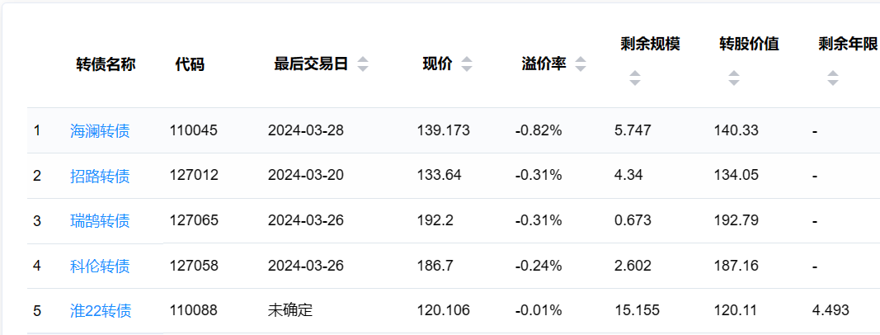
Task: Click price cell 192.2
Action: (x=435, y=220)
